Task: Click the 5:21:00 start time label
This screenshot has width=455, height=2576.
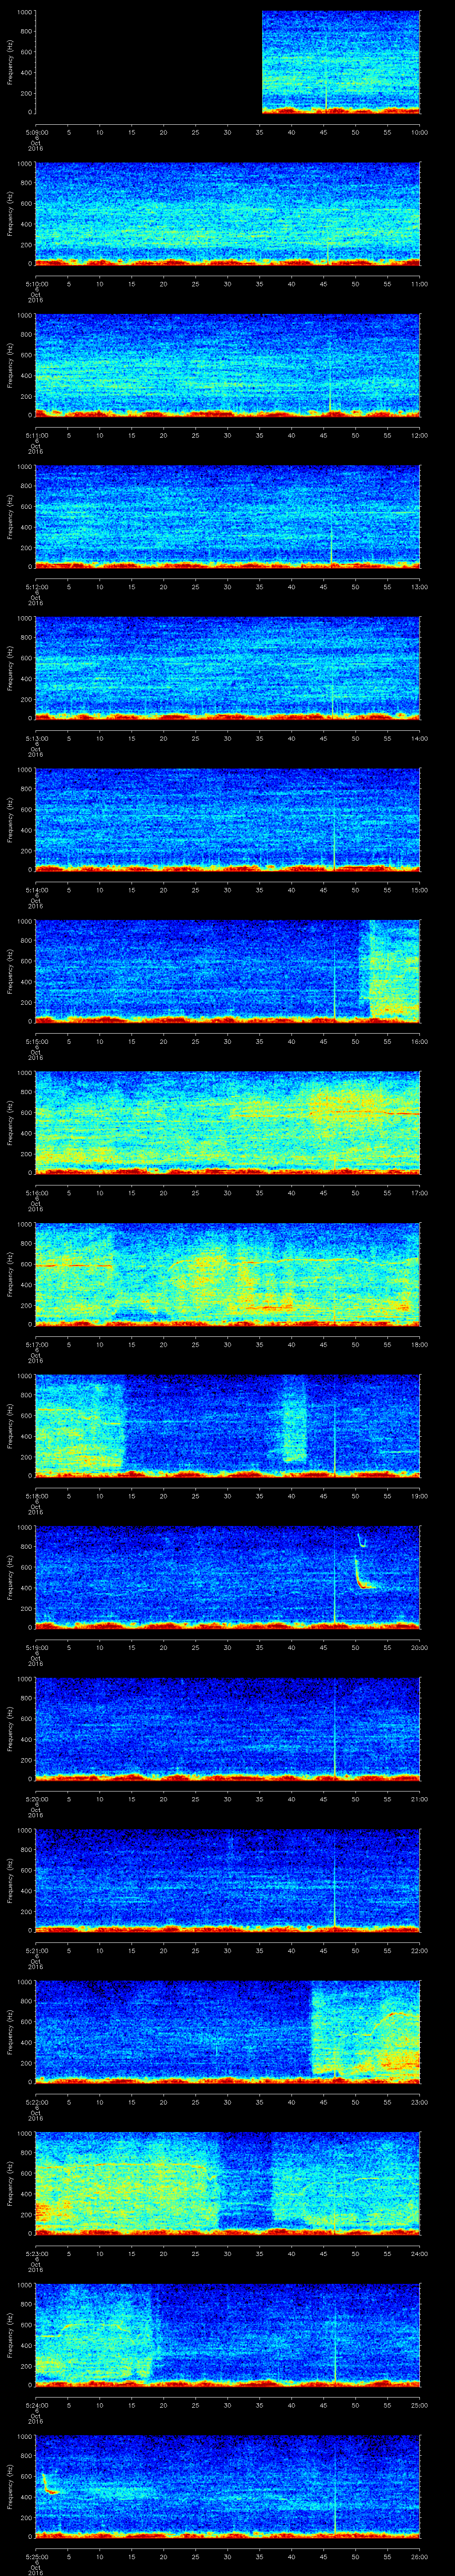Action: 36,1950
